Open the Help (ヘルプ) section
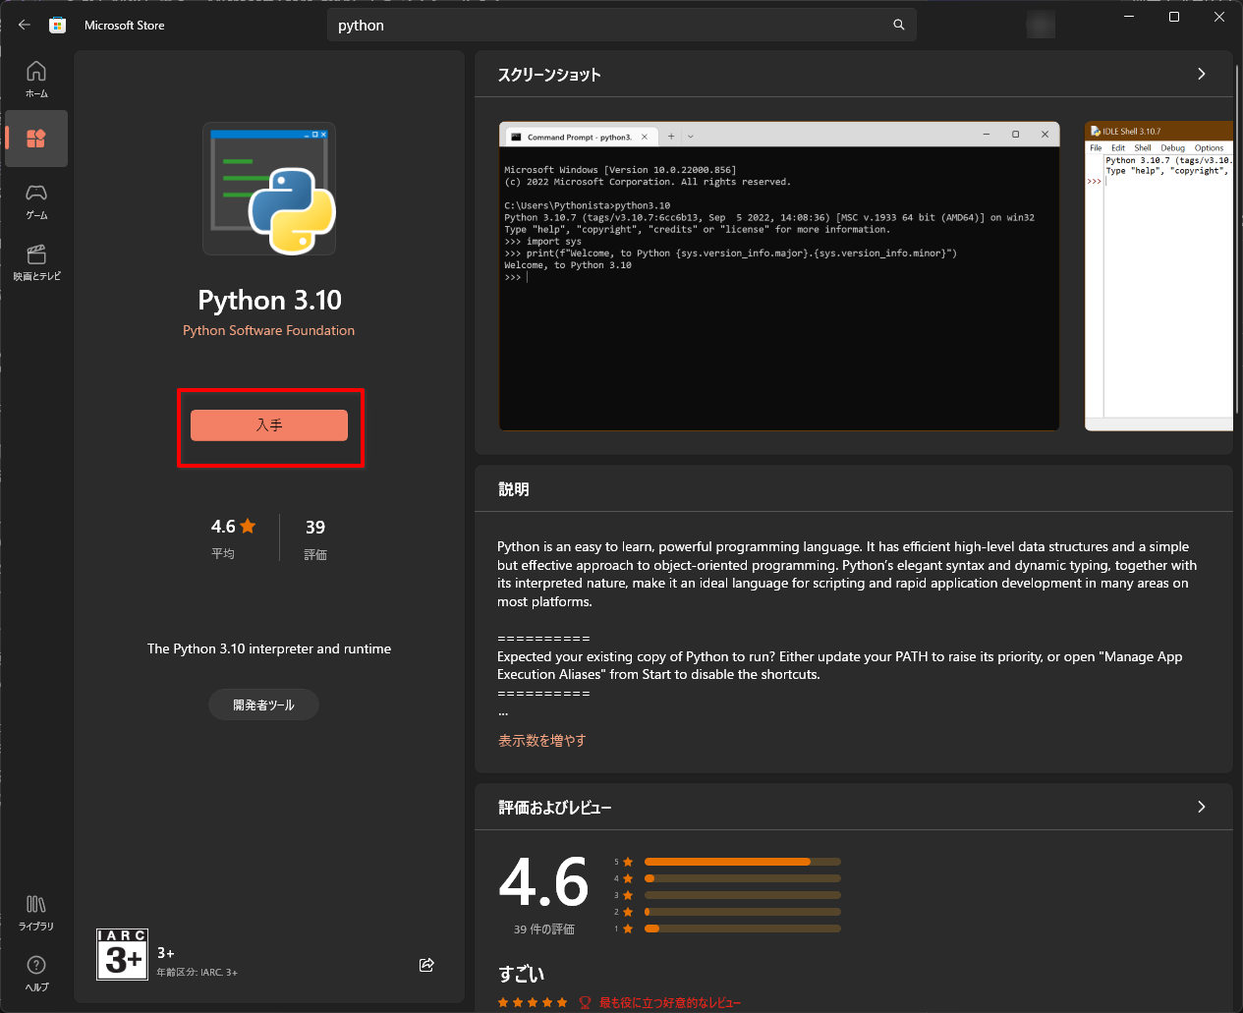The width and height of the screenshot is (1243, 1013). click(x=36, y=973)
